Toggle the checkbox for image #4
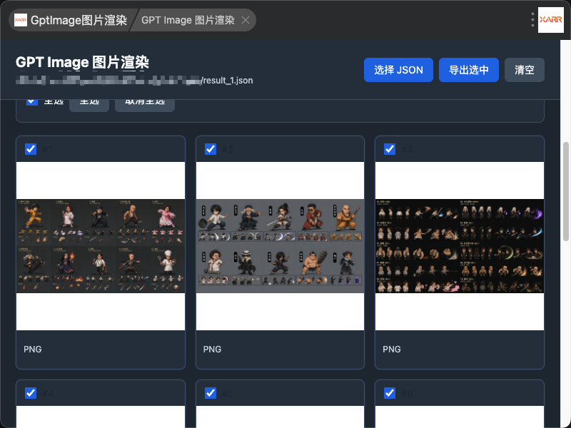 [x=31, y=393]
